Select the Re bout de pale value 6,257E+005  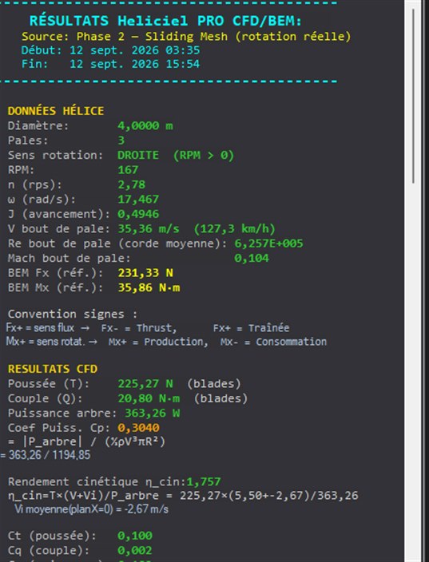(268, 243)
